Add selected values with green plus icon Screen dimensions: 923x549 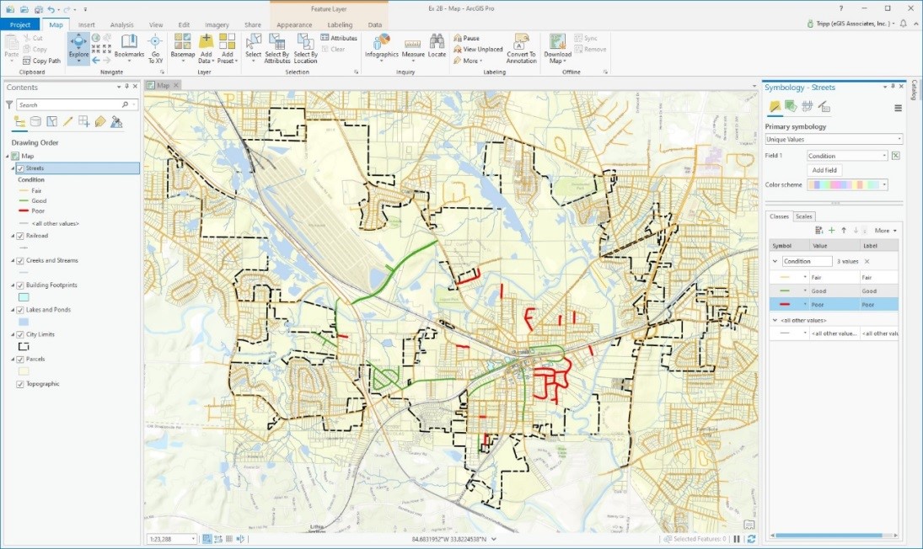831,230
